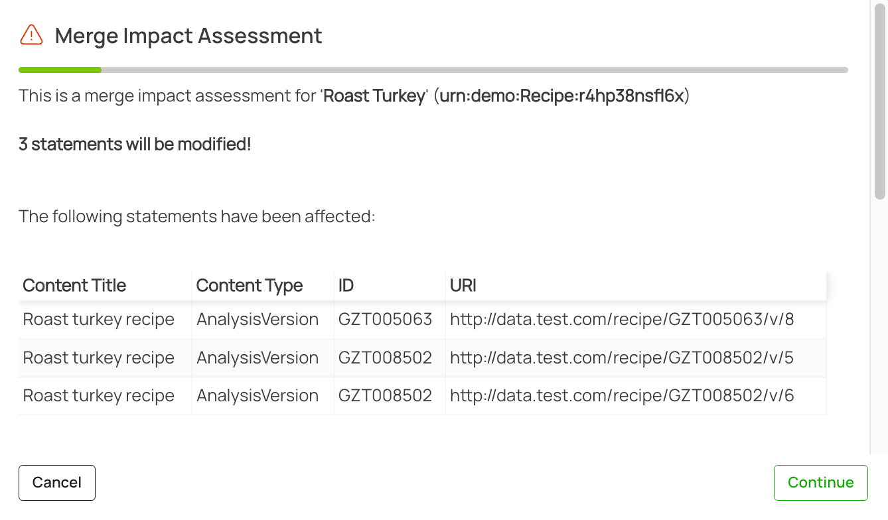The width and height of the screenshot is (888, 520).
Task: Click the urn:demo:Recipe:r4hp38nsfl6x identifier text
Action: [562, 96]
